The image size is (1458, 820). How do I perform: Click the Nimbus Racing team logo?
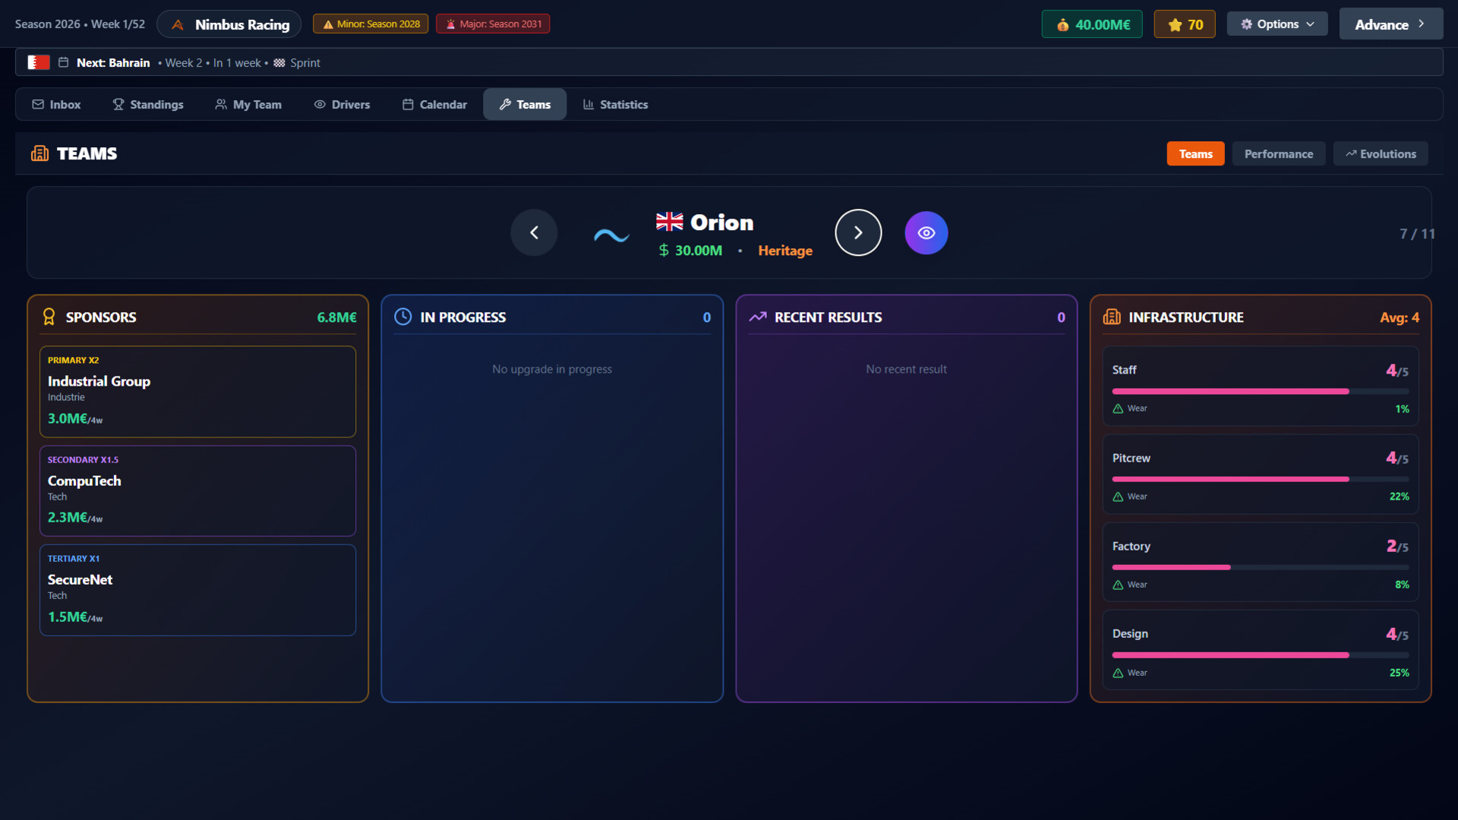coord(177,24)
